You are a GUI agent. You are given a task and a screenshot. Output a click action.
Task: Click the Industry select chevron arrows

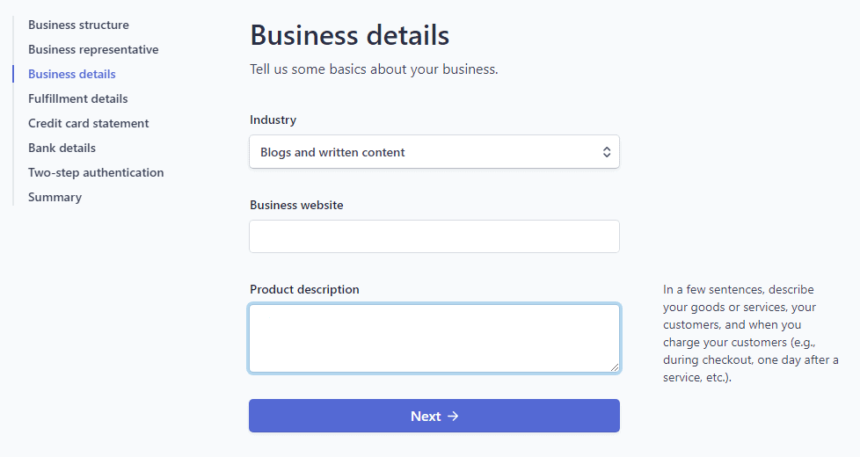point(607,152)
